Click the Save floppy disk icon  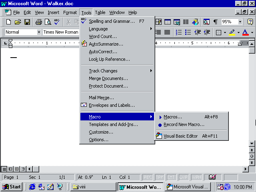coord(27,22)
